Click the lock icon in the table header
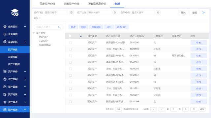The image size is (211, 118). coord(80,36)
